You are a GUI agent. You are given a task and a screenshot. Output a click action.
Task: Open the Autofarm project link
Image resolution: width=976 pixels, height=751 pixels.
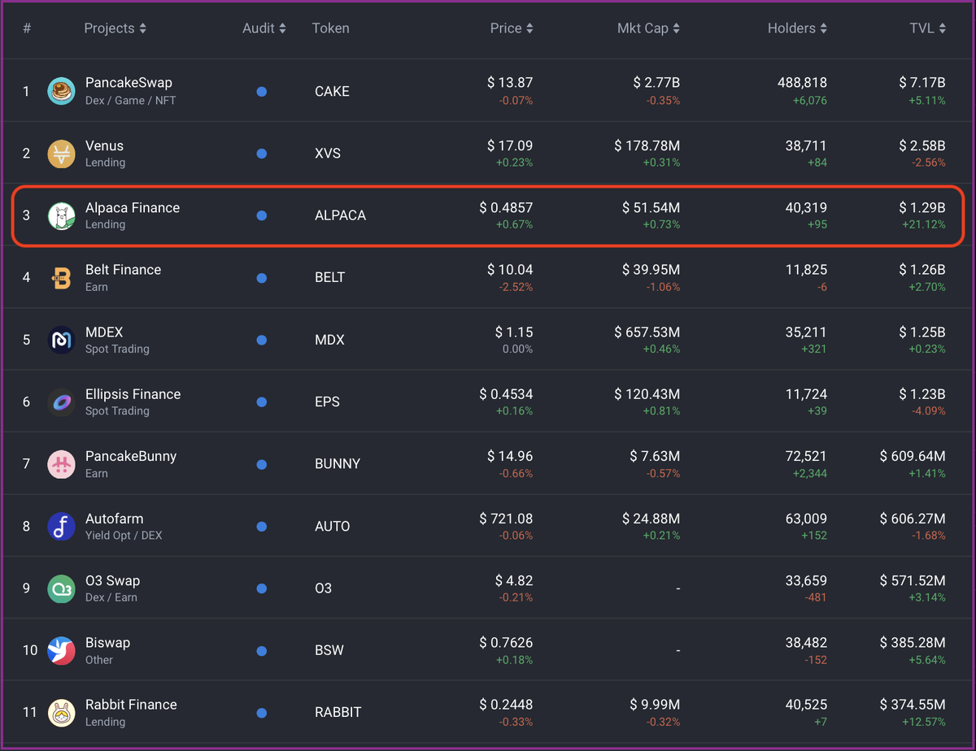click(x=112, y=519)
